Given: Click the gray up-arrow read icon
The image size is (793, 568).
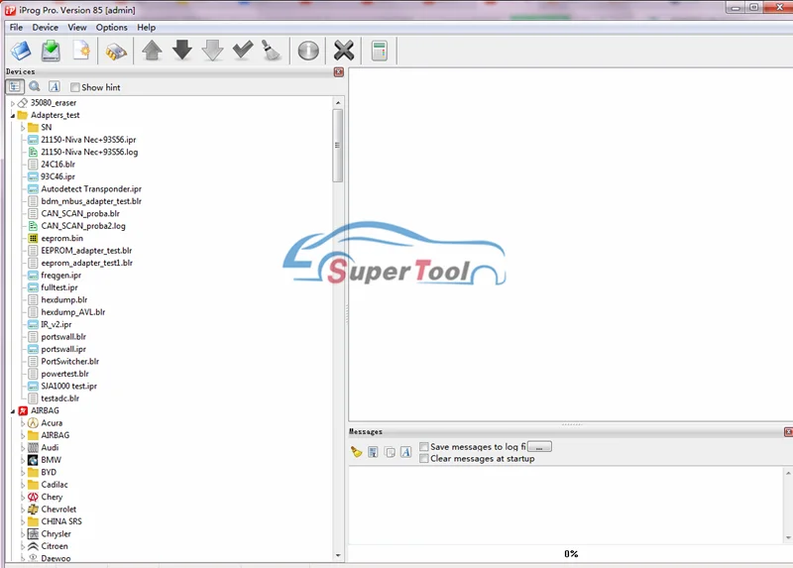Looking at the screenshot, I should pos(152,51).
